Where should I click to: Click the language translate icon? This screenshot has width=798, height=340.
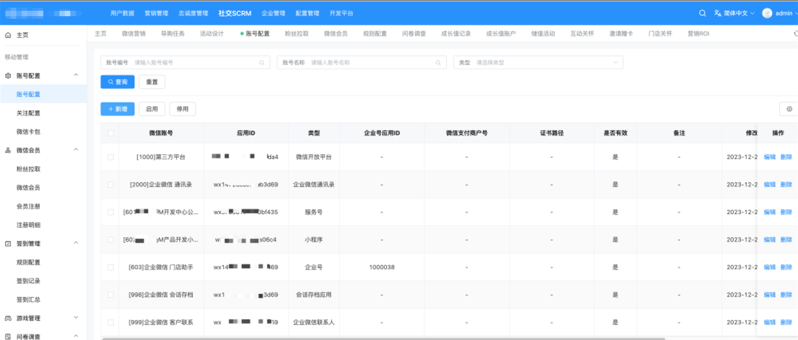click(718, 13)
